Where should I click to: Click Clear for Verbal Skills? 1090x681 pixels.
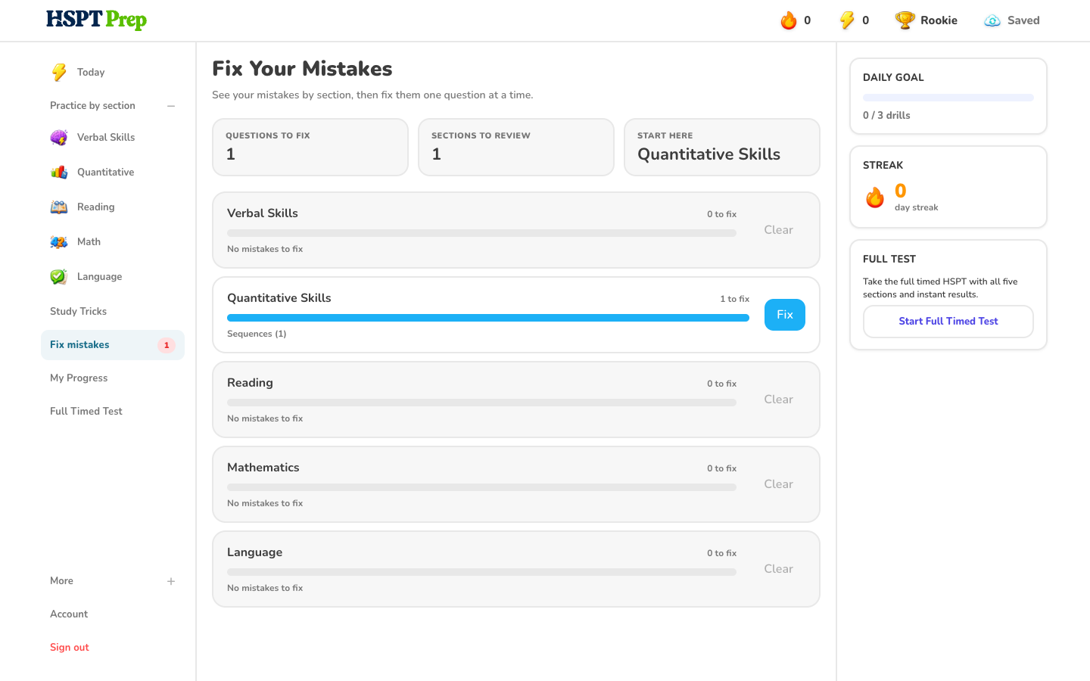click(x=778, y=230)
